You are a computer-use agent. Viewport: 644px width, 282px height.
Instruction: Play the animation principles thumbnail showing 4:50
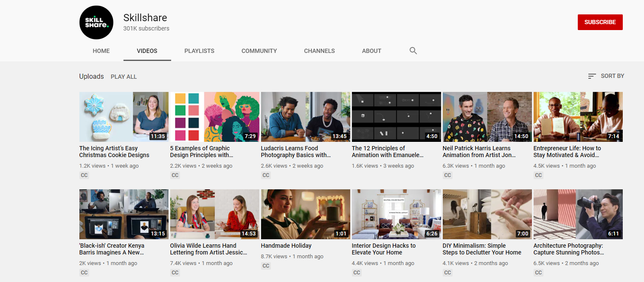click(397, 117)
